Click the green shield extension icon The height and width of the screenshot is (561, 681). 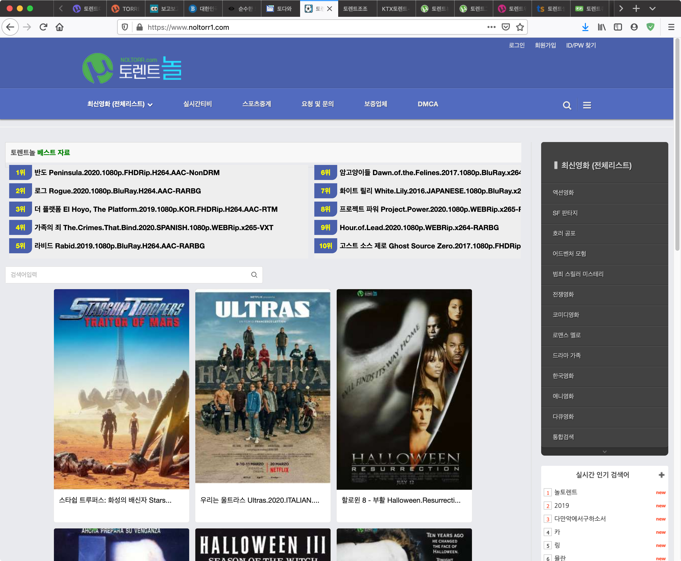tap(650, 27)
